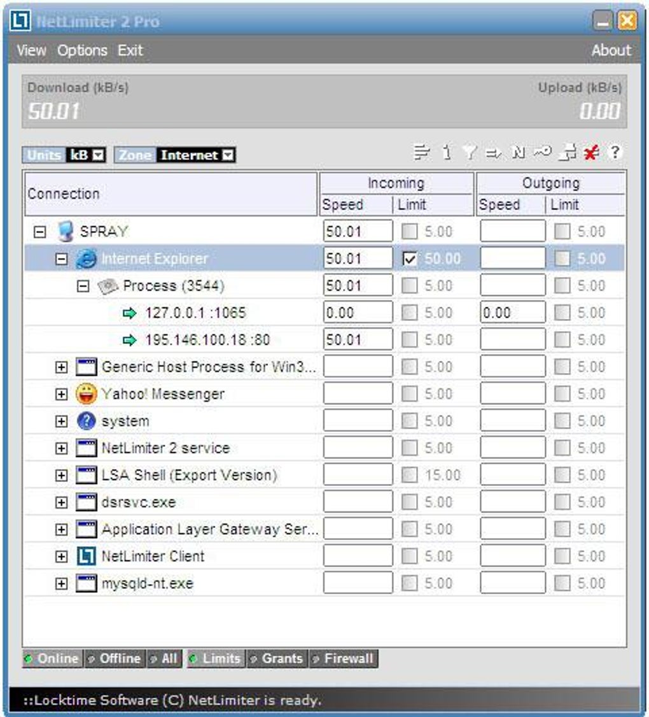Viewport: 649px width, 717px height.
Task: Click the green arrow beside 127.0.0.1 :1065
Action: [x=130, y=313]
